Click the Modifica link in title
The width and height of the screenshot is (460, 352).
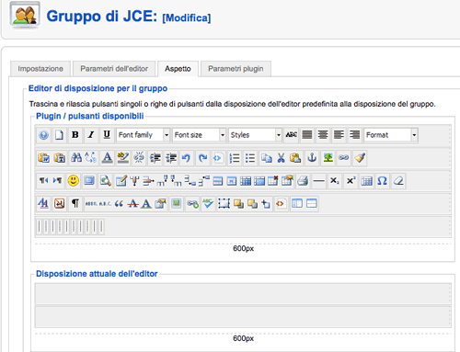187,17
